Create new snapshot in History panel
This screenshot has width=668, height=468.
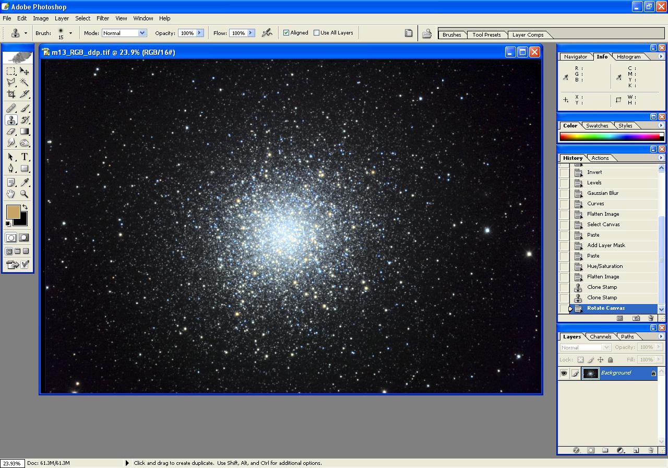coord(636,318)
